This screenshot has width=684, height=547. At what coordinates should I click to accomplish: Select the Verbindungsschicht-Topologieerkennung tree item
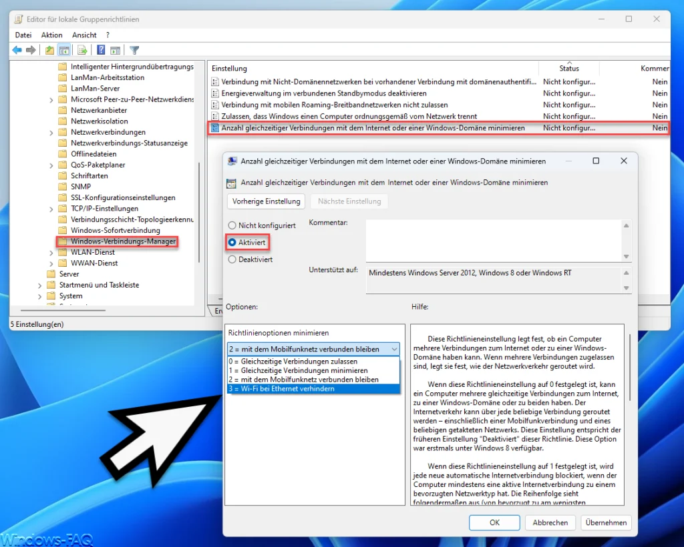(x=132, y=219)
